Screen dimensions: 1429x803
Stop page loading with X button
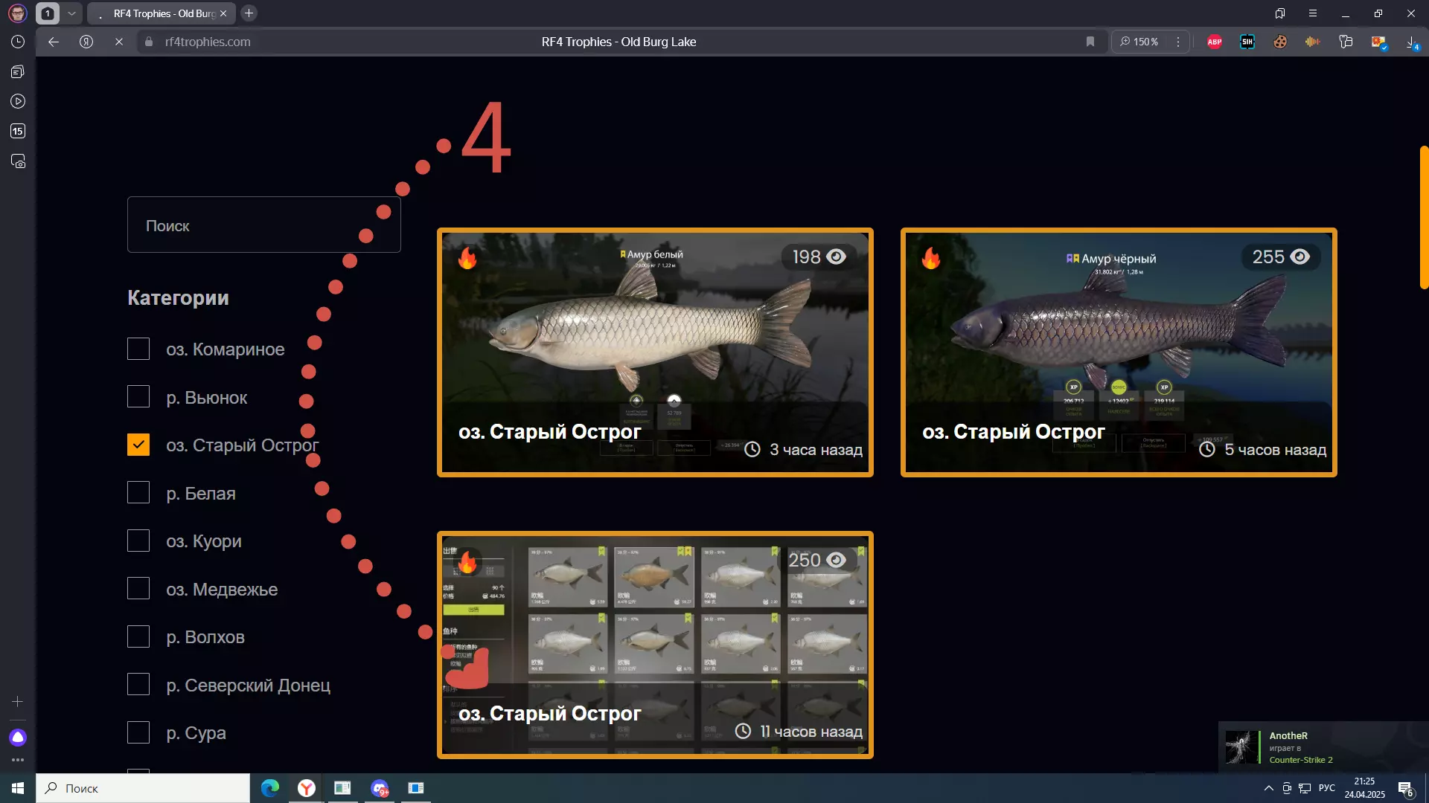coord(119,42)
